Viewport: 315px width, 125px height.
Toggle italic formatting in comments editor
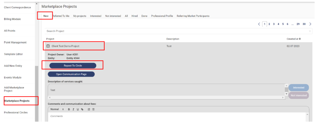coord(74,109)
